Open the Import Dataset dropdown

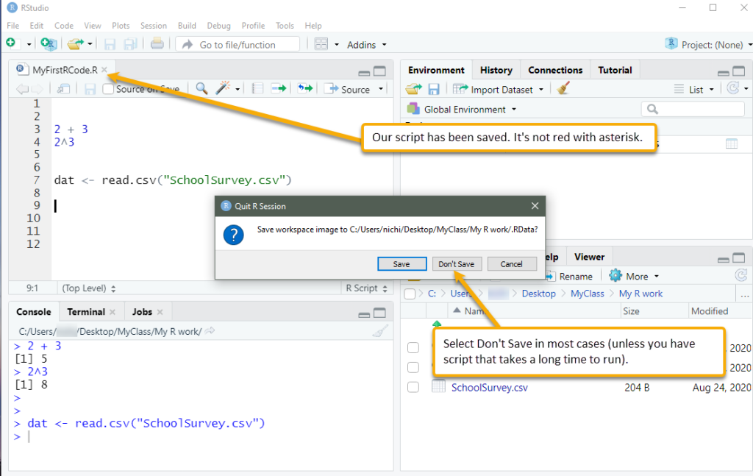498,89
